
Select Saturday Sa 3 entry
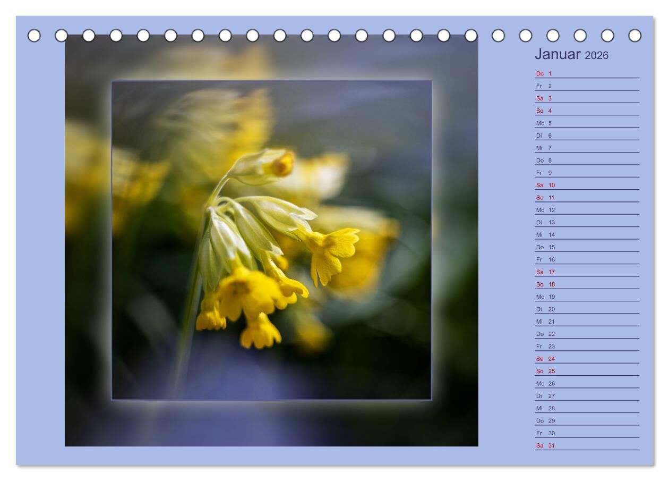(x=586, y=98)
